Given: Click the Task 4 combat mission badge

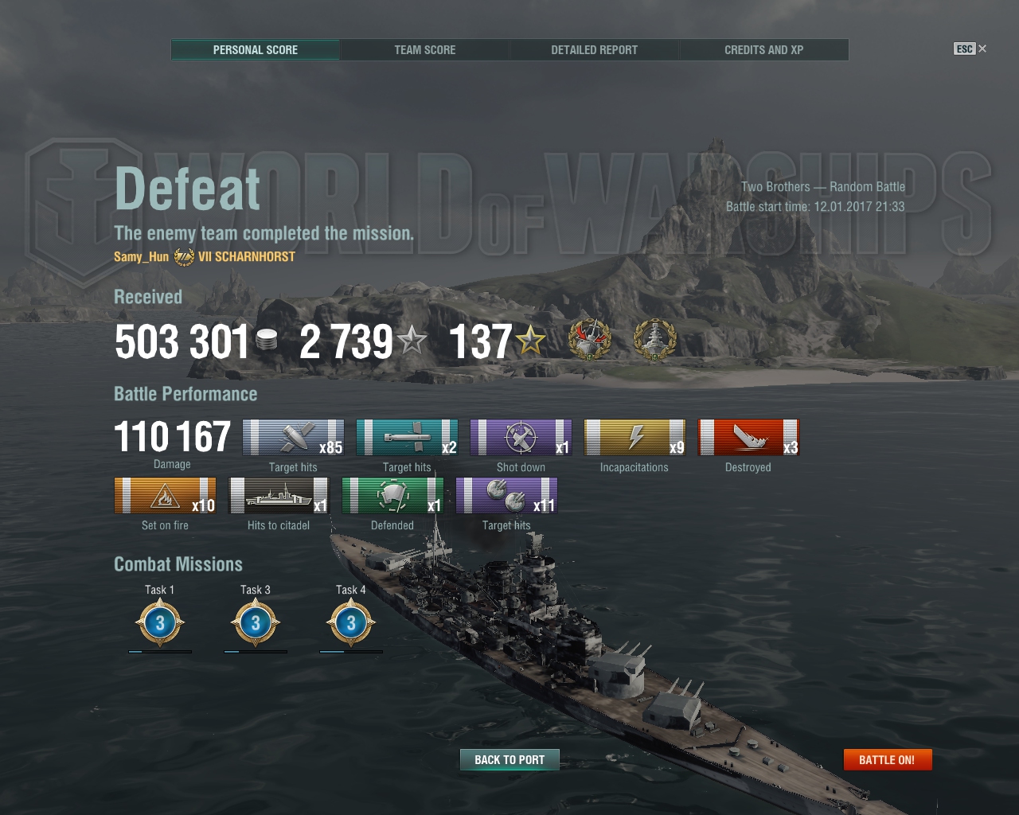Looking at the screenshot, I should pos(351,623).
